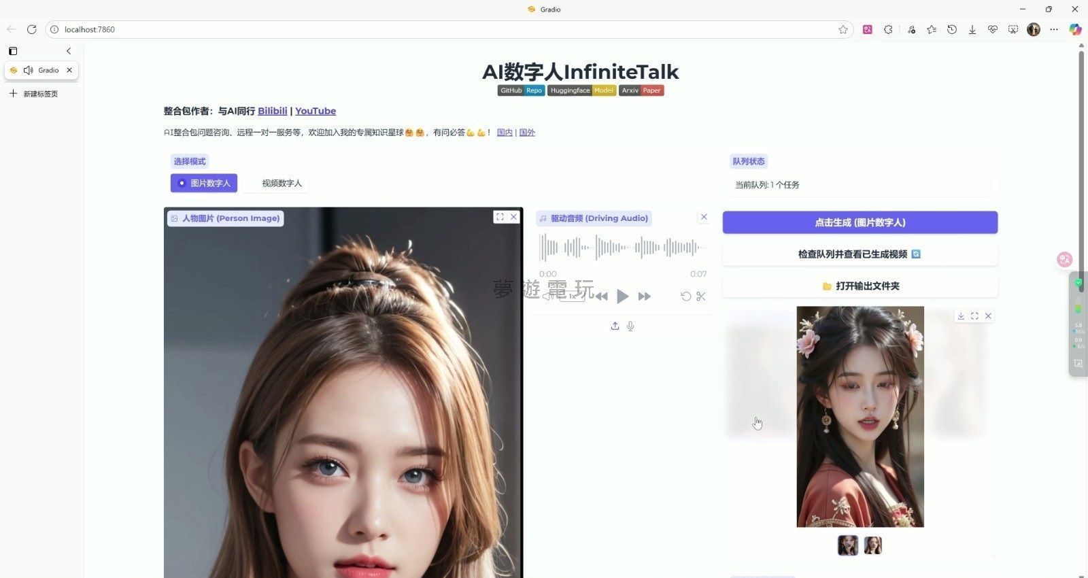Remove the uploaded person image
Image resolution: width=1088 pixels, height=578 pixels.
(x=514, y=217)
